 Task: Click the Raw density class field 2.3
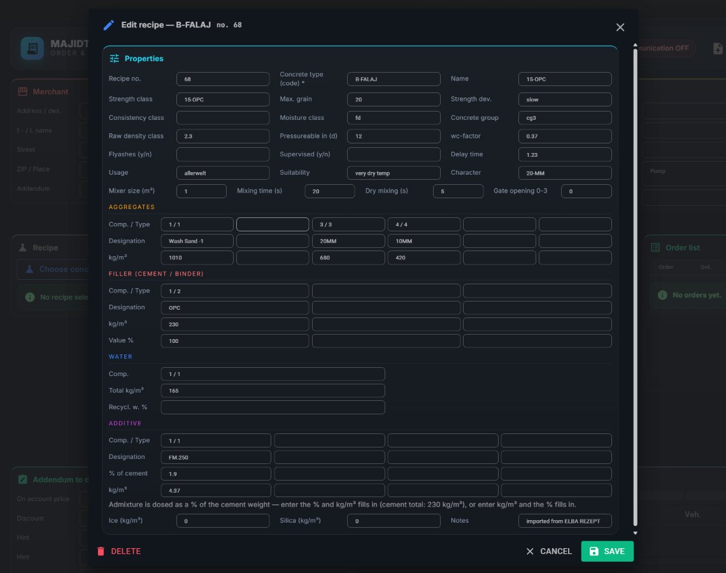click(x=223, y=136)
